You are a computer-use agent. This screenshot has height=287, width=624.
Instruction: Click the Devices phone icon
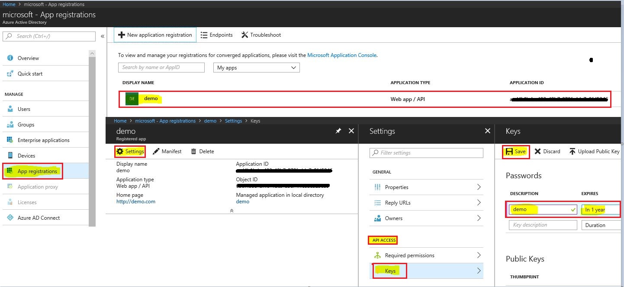10,155
